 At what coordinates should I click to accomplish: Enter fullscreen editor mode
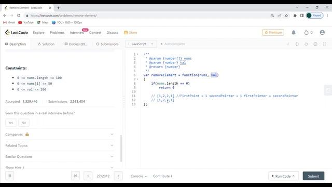325,44
